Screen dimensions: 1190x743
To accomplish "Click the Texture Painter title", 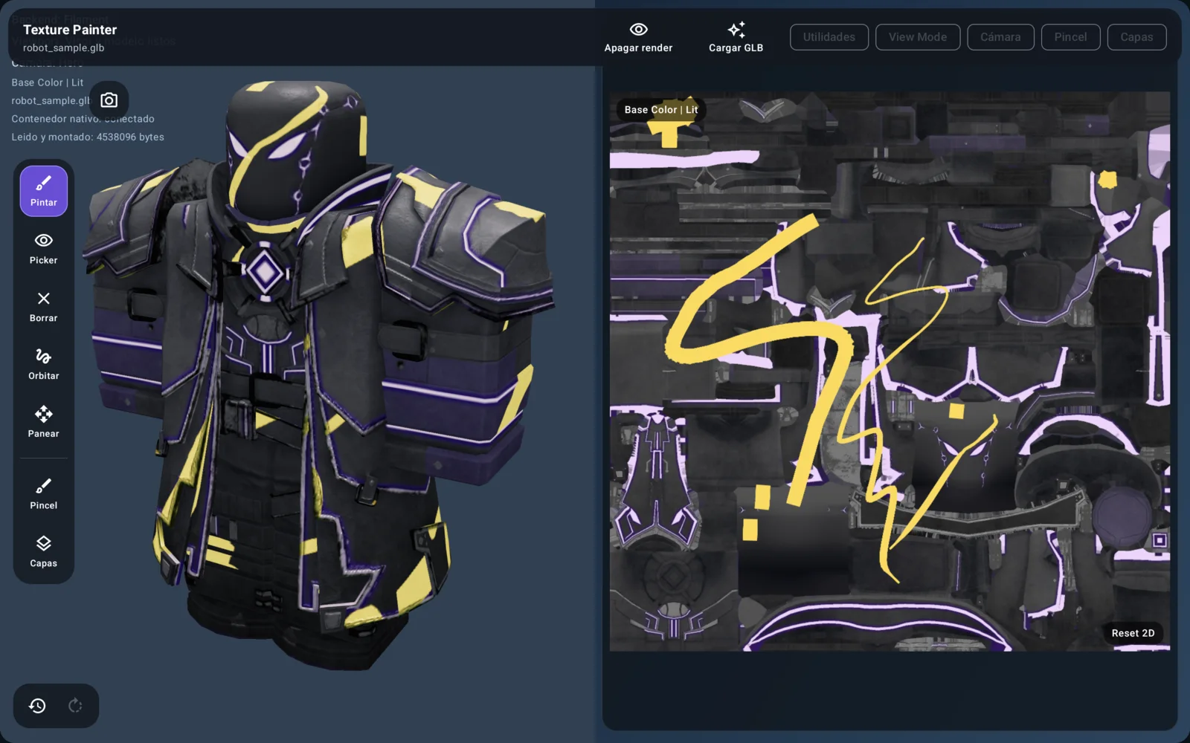I will pyautogui.click(x=70, y=30).
